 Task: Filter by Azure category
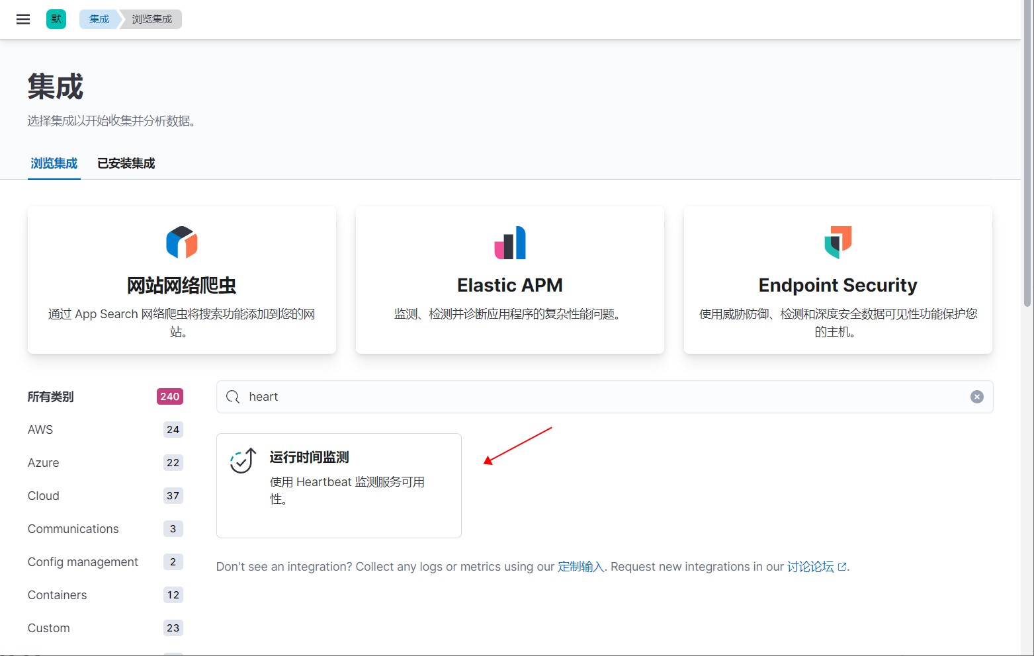[x=105, y=463]
